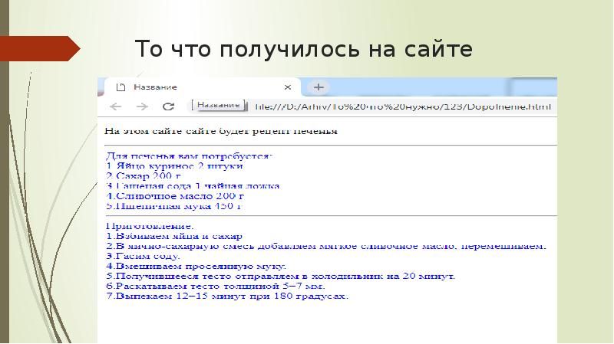Click the page icon on the Название tab
This screenshot has width=614, height=344.
pyautogui.click(x=120, y=87)
